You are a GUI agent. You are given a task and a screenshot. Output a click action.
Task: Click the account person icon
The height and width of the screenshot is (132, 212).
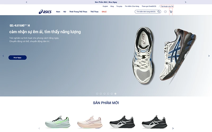pyautogui.click(x=160, y=6)
